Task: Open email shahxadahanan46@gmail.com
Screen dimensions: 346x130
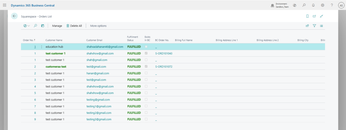Action: coord(105,47)
